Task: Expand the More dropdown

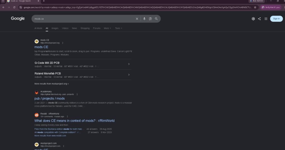Action: (107, 28)
